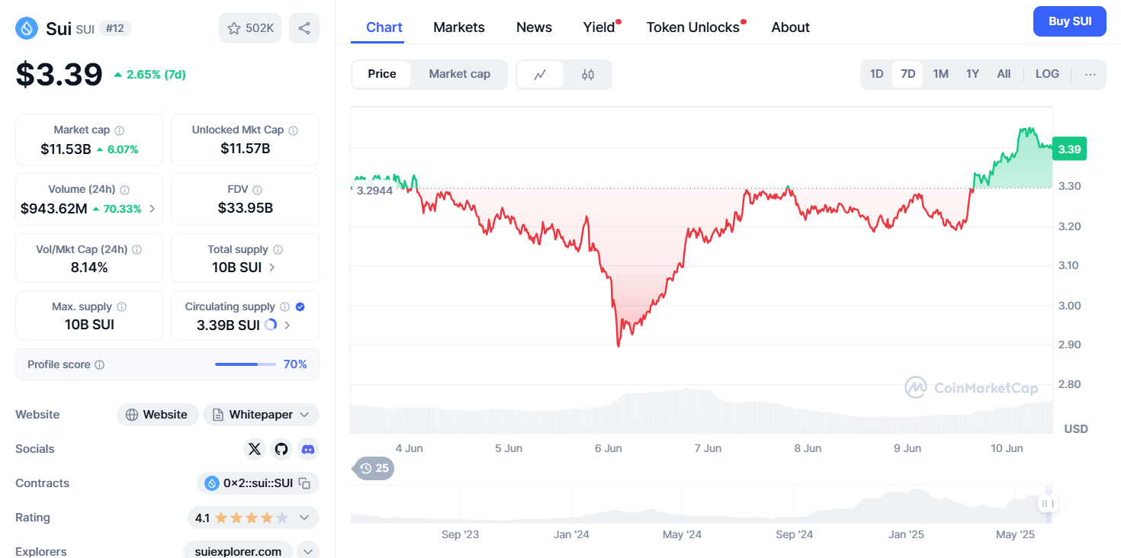Open the Discord social icon
This screenshot has height=558, width=1121.
pyautogui.click(x=308, y=449)
